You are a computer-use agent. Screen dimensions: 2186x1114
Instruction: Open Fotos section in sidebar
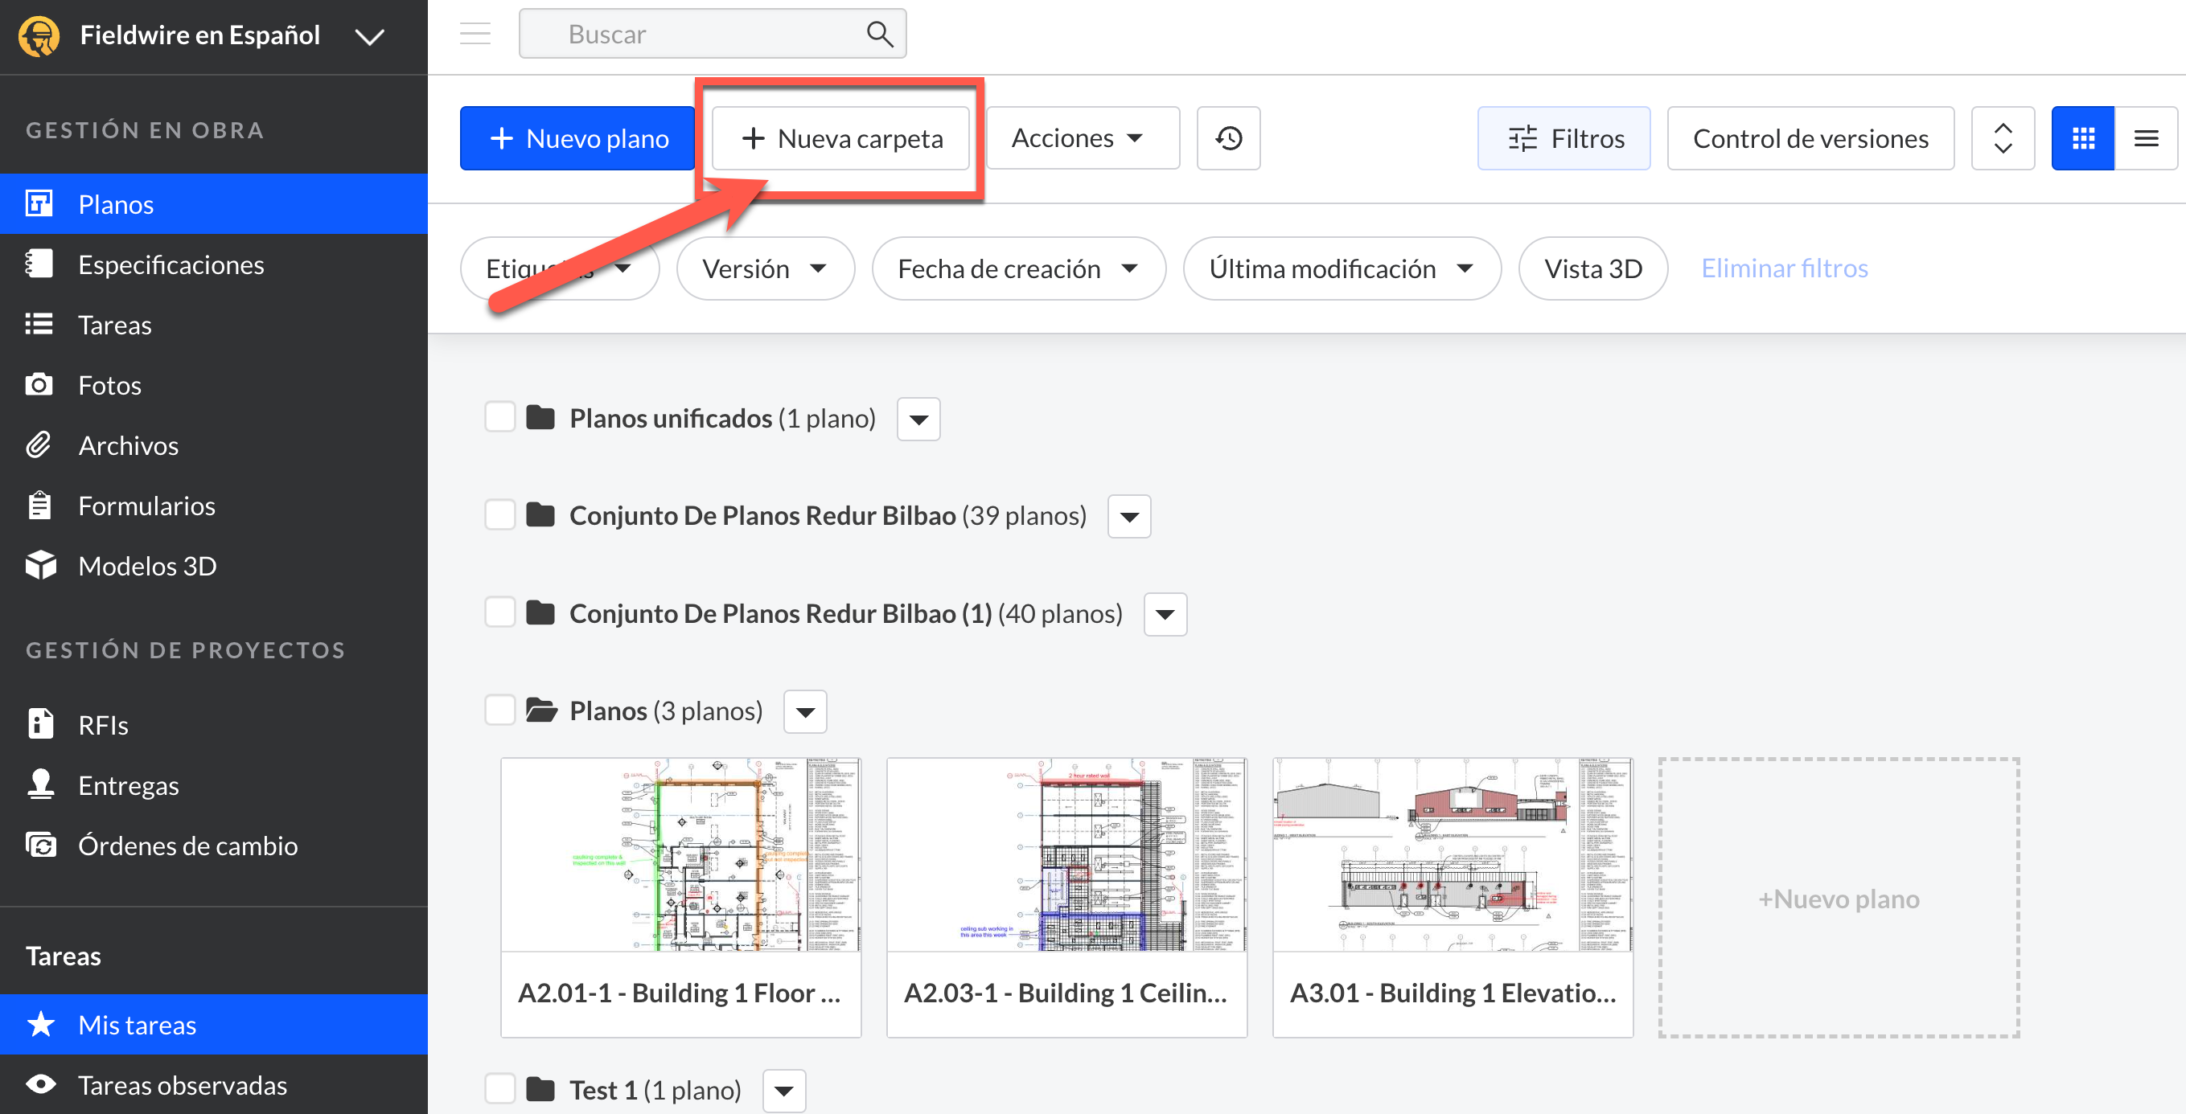click(109, 385)
